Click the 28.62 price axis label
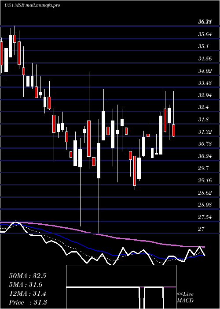Image resolution: width=220 pixels, height=309 pixels. pos(205,193)
